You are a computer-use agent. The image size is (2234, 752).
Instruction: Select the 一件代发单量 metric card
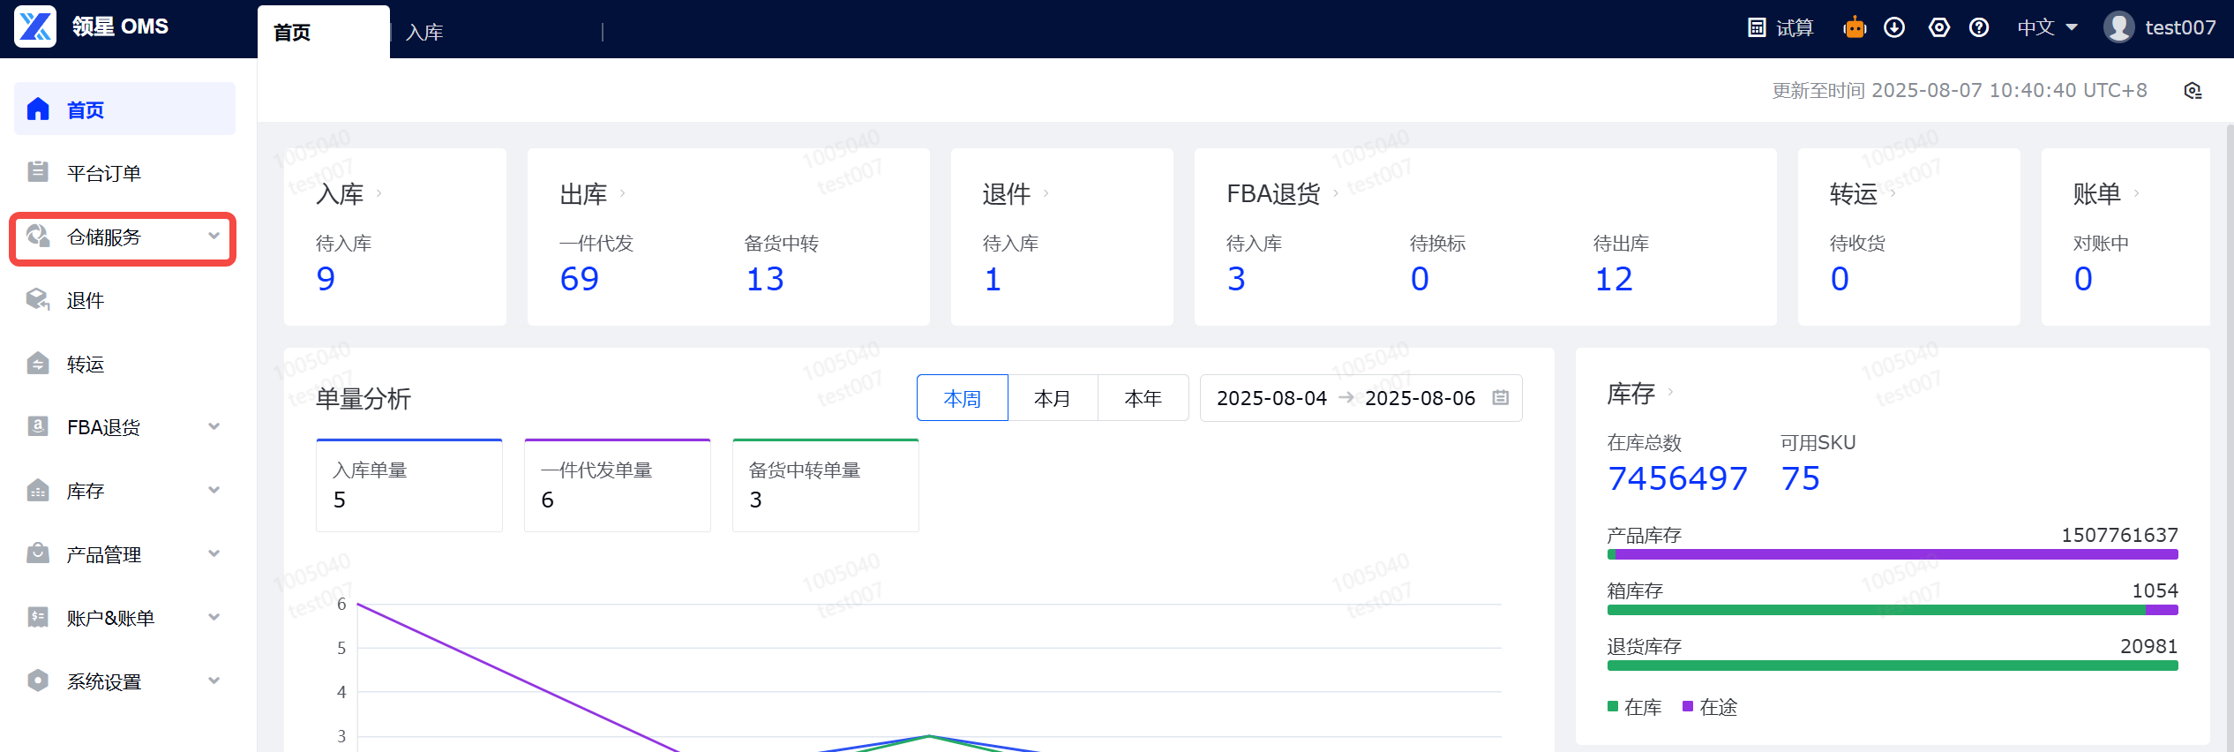click(618, 485)
